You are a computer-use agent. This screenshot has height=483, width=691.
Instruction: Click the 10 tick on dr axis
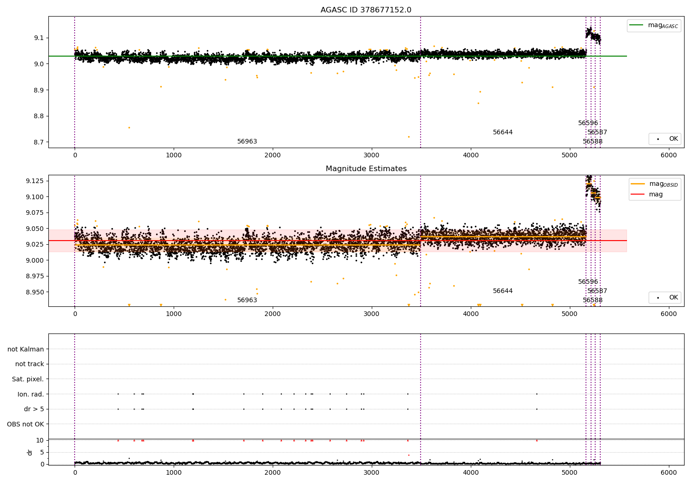40,440
